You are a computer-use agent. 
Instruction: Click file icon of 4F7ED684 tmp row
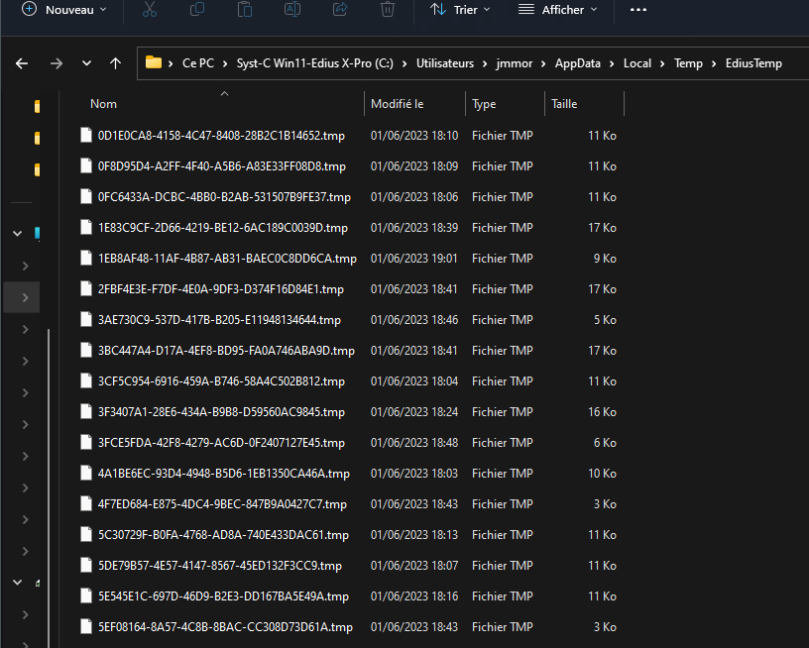pos(86,503)
